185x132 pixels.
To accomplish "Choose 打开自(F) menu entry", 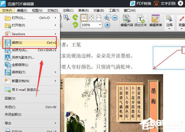I will coord(30,25).
